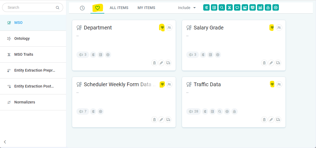Click into the Search input field
Image resolution: width=316 pixels, height=148 pixels.
pos(31,7)
